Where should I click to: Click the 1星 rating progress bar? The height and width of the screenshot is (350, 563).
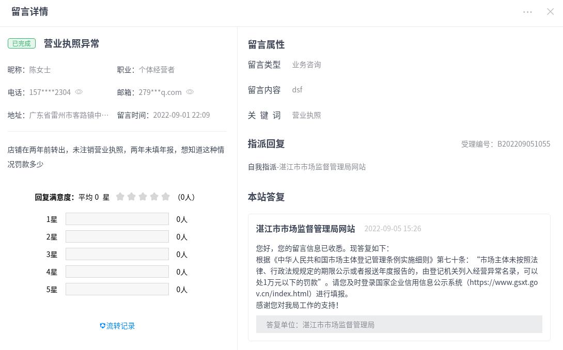(x=117, y=219)
